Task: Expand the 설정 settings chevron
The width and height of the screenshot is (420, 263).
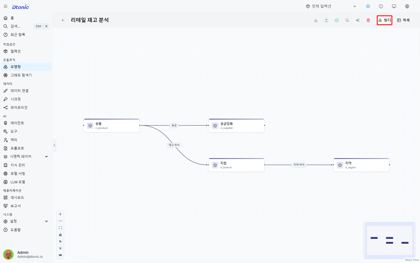Action: pos(46,221)
